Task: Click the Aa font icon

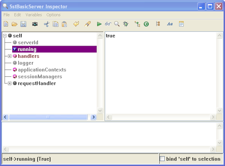Action: [170, 24]
